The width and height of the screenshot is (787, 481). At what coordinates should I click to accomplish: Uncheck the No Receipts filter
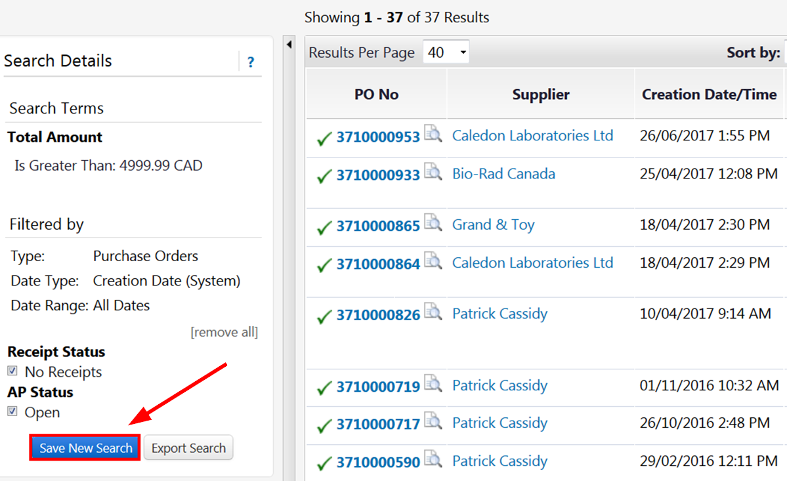click(12, 371)
